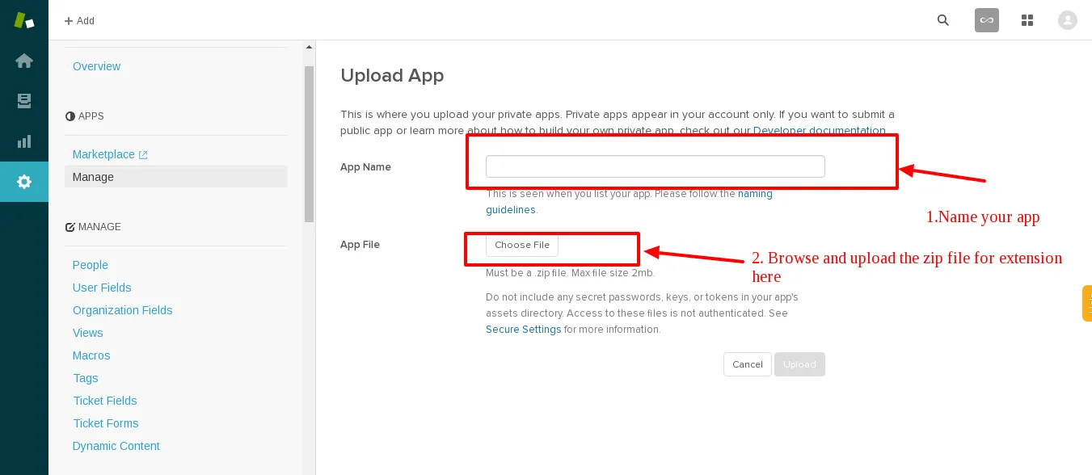Open the conversations link icon in header

pyautogui.click(x=987, y=20)
